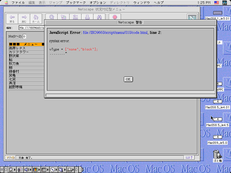Click the Back (戻る) toolbar button
The width and height of the screenshot is (231, 173).
coord(12,19)
